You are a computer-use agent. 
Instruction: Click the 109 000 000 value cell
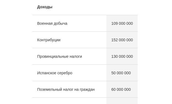(122, 23)
